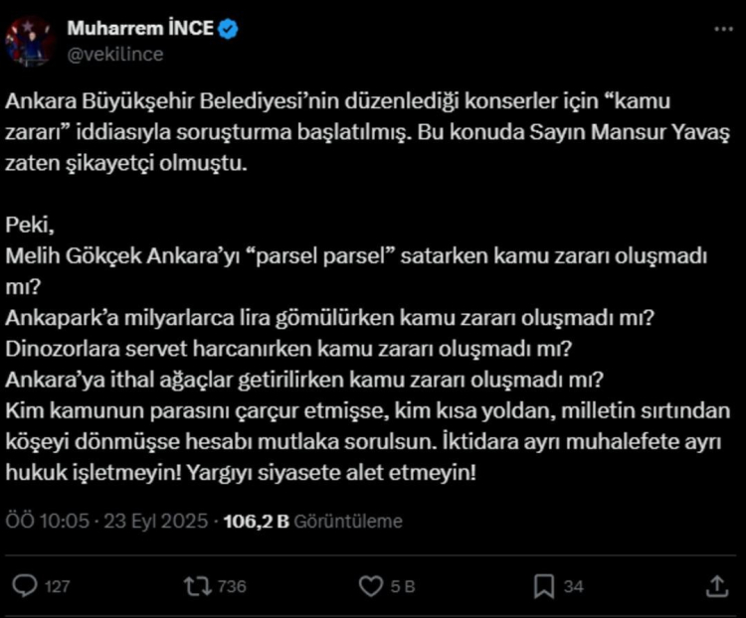Click the like count 5 B
Viewport: 746px width, 618px height.
tap(402, 587)
